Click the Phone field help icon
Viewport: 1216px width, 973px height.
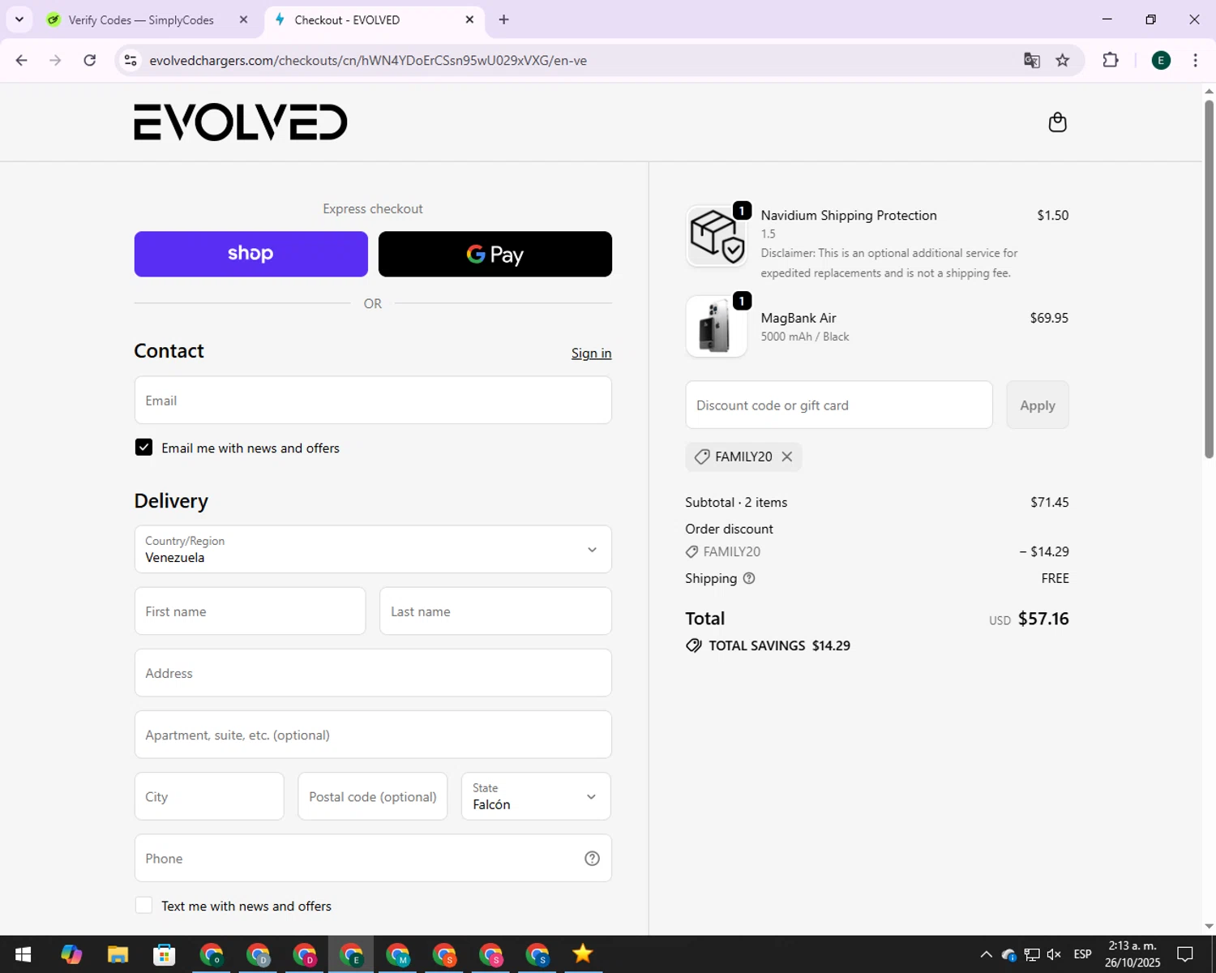592,859
